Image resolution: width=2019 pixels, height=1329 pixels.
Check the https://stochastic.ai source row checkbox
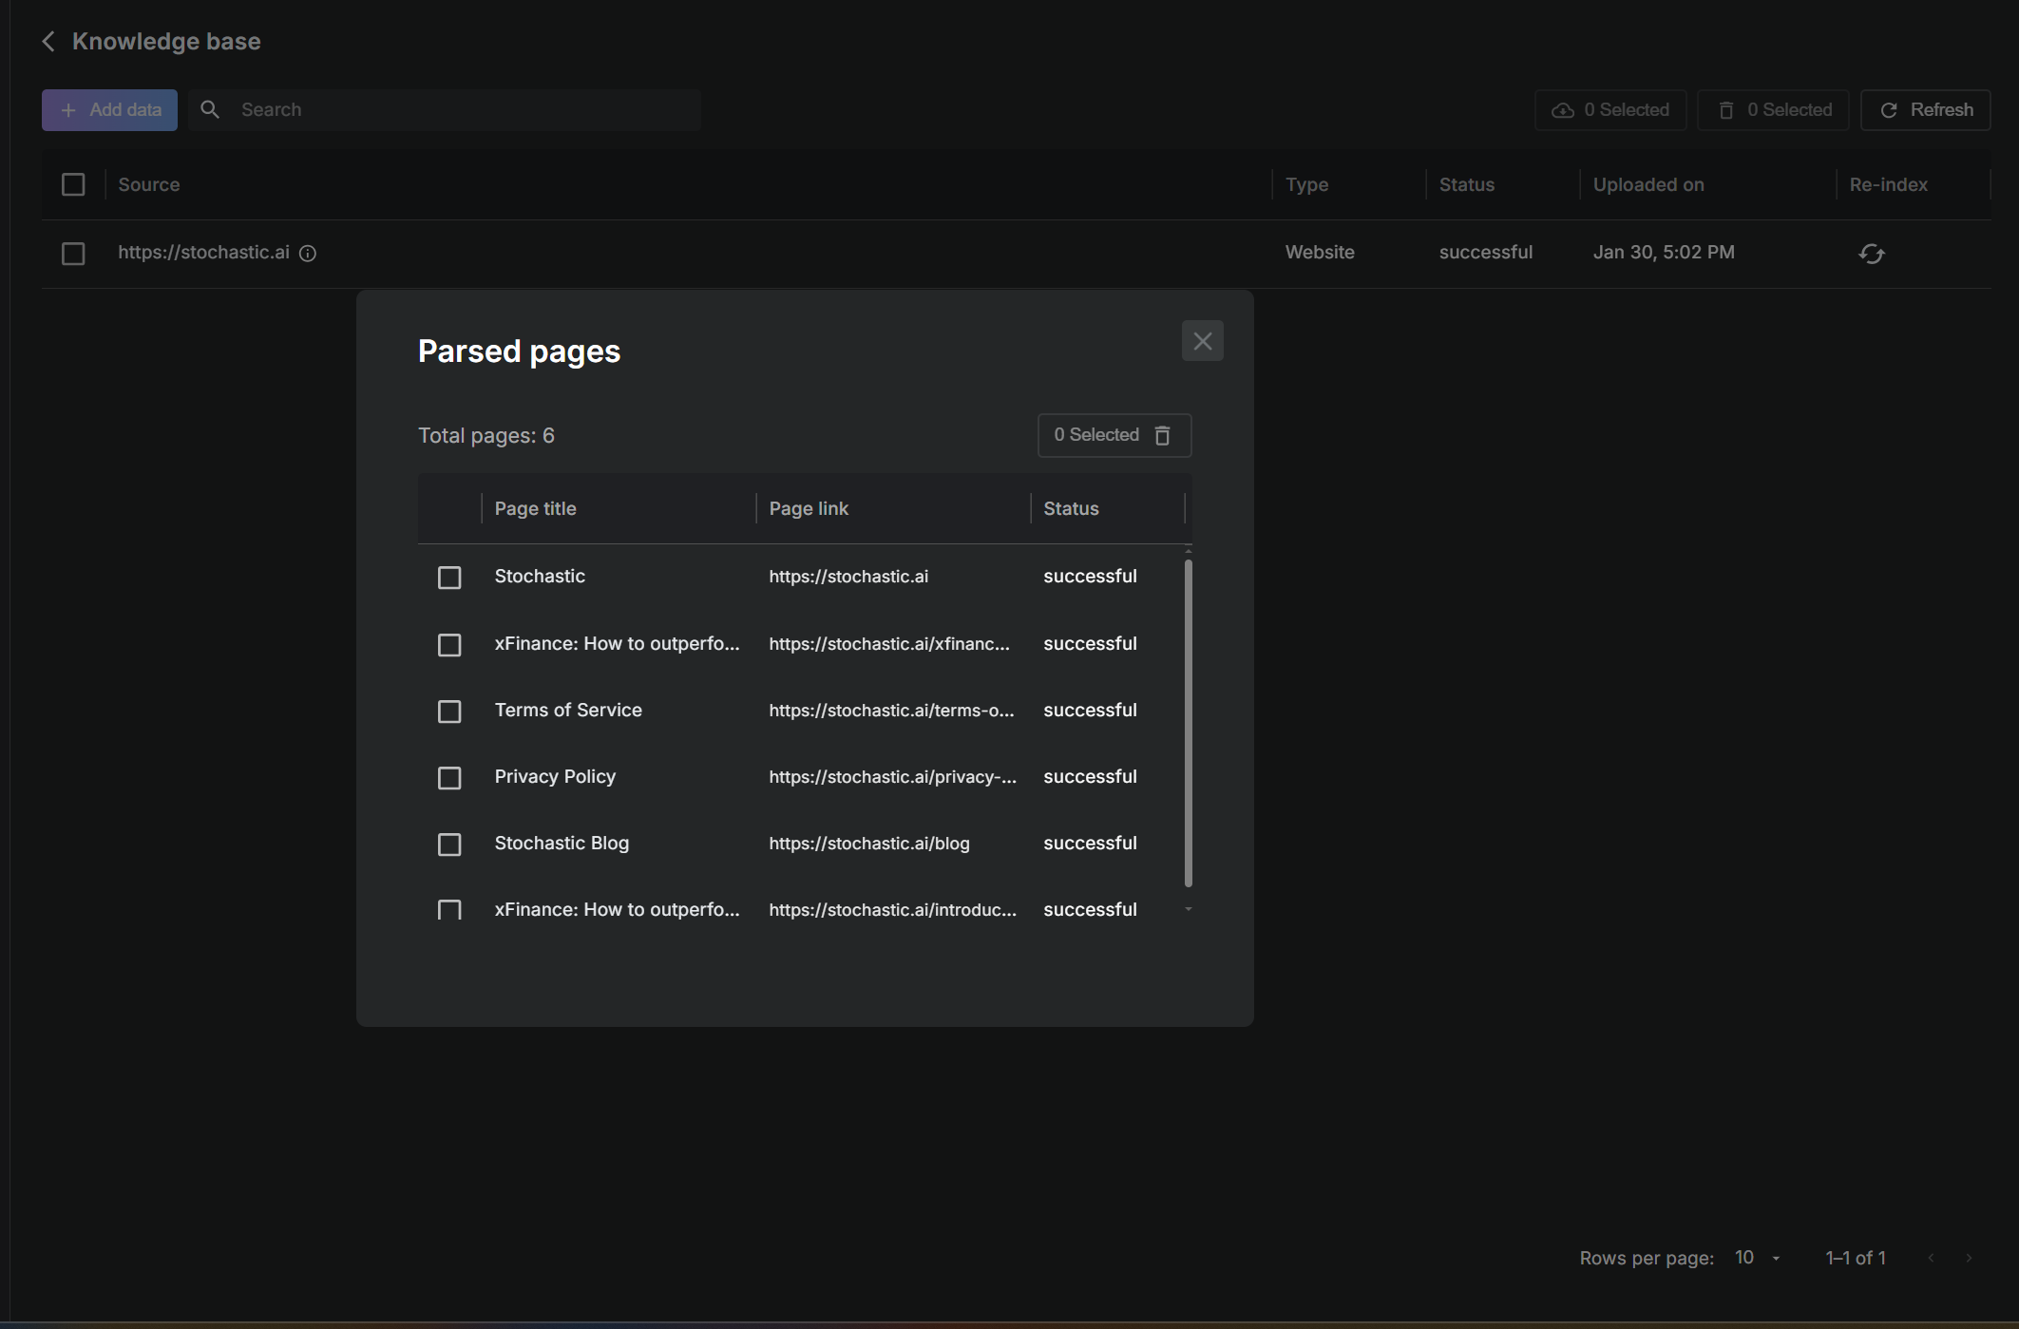[x=73, y=254]
